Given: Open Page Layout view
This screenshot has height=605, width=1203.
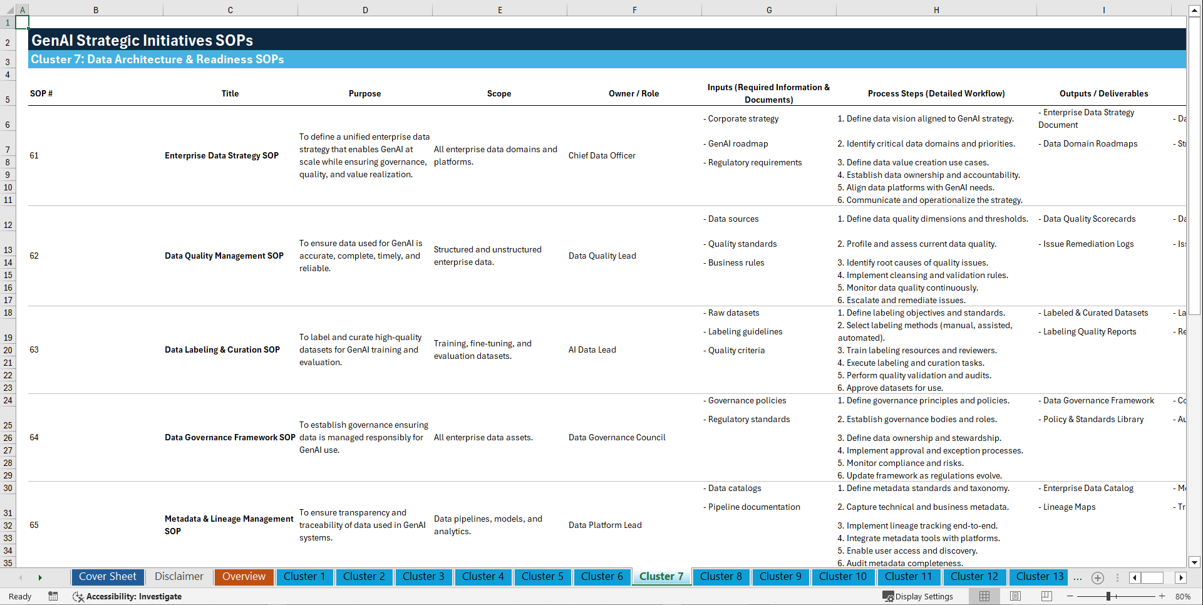Looking at the screenshot, I should [x=1015, y=596].
